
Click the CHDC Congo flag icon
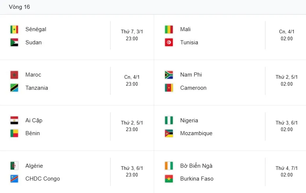tap(14, 179)
